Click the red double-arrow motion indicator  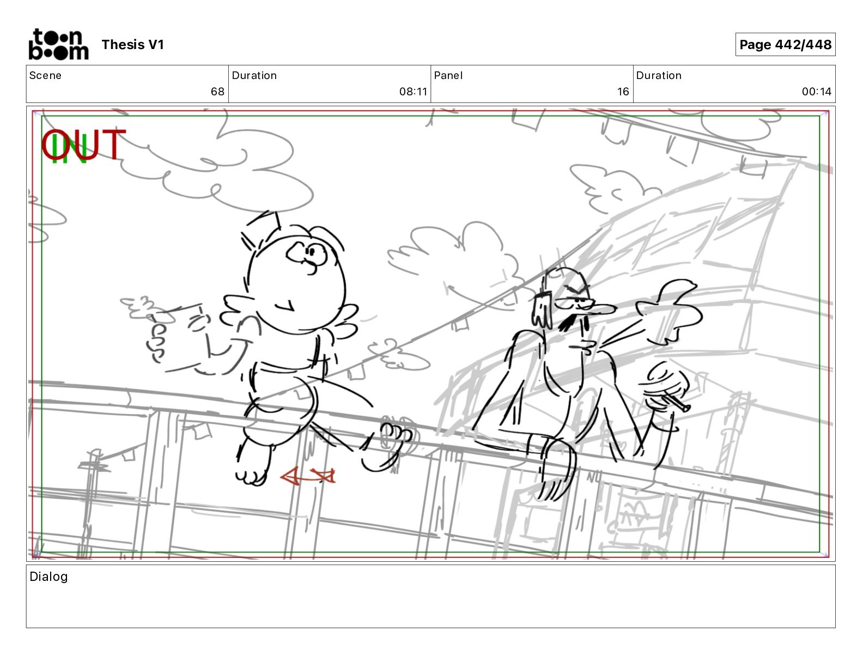(x=308, y=476)
